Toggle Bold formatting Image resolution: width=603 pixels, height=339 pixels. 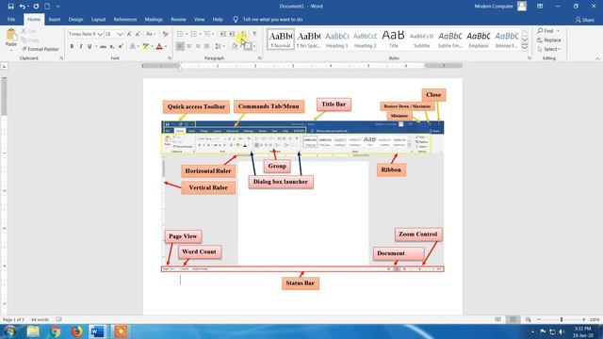point(72,46)
